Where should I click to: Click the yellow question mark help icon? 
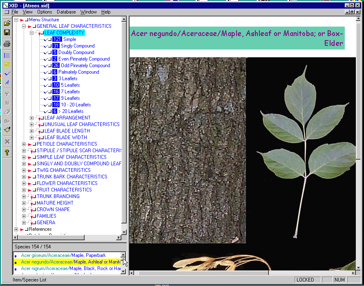pyautogui.click(x=7, y=153)
